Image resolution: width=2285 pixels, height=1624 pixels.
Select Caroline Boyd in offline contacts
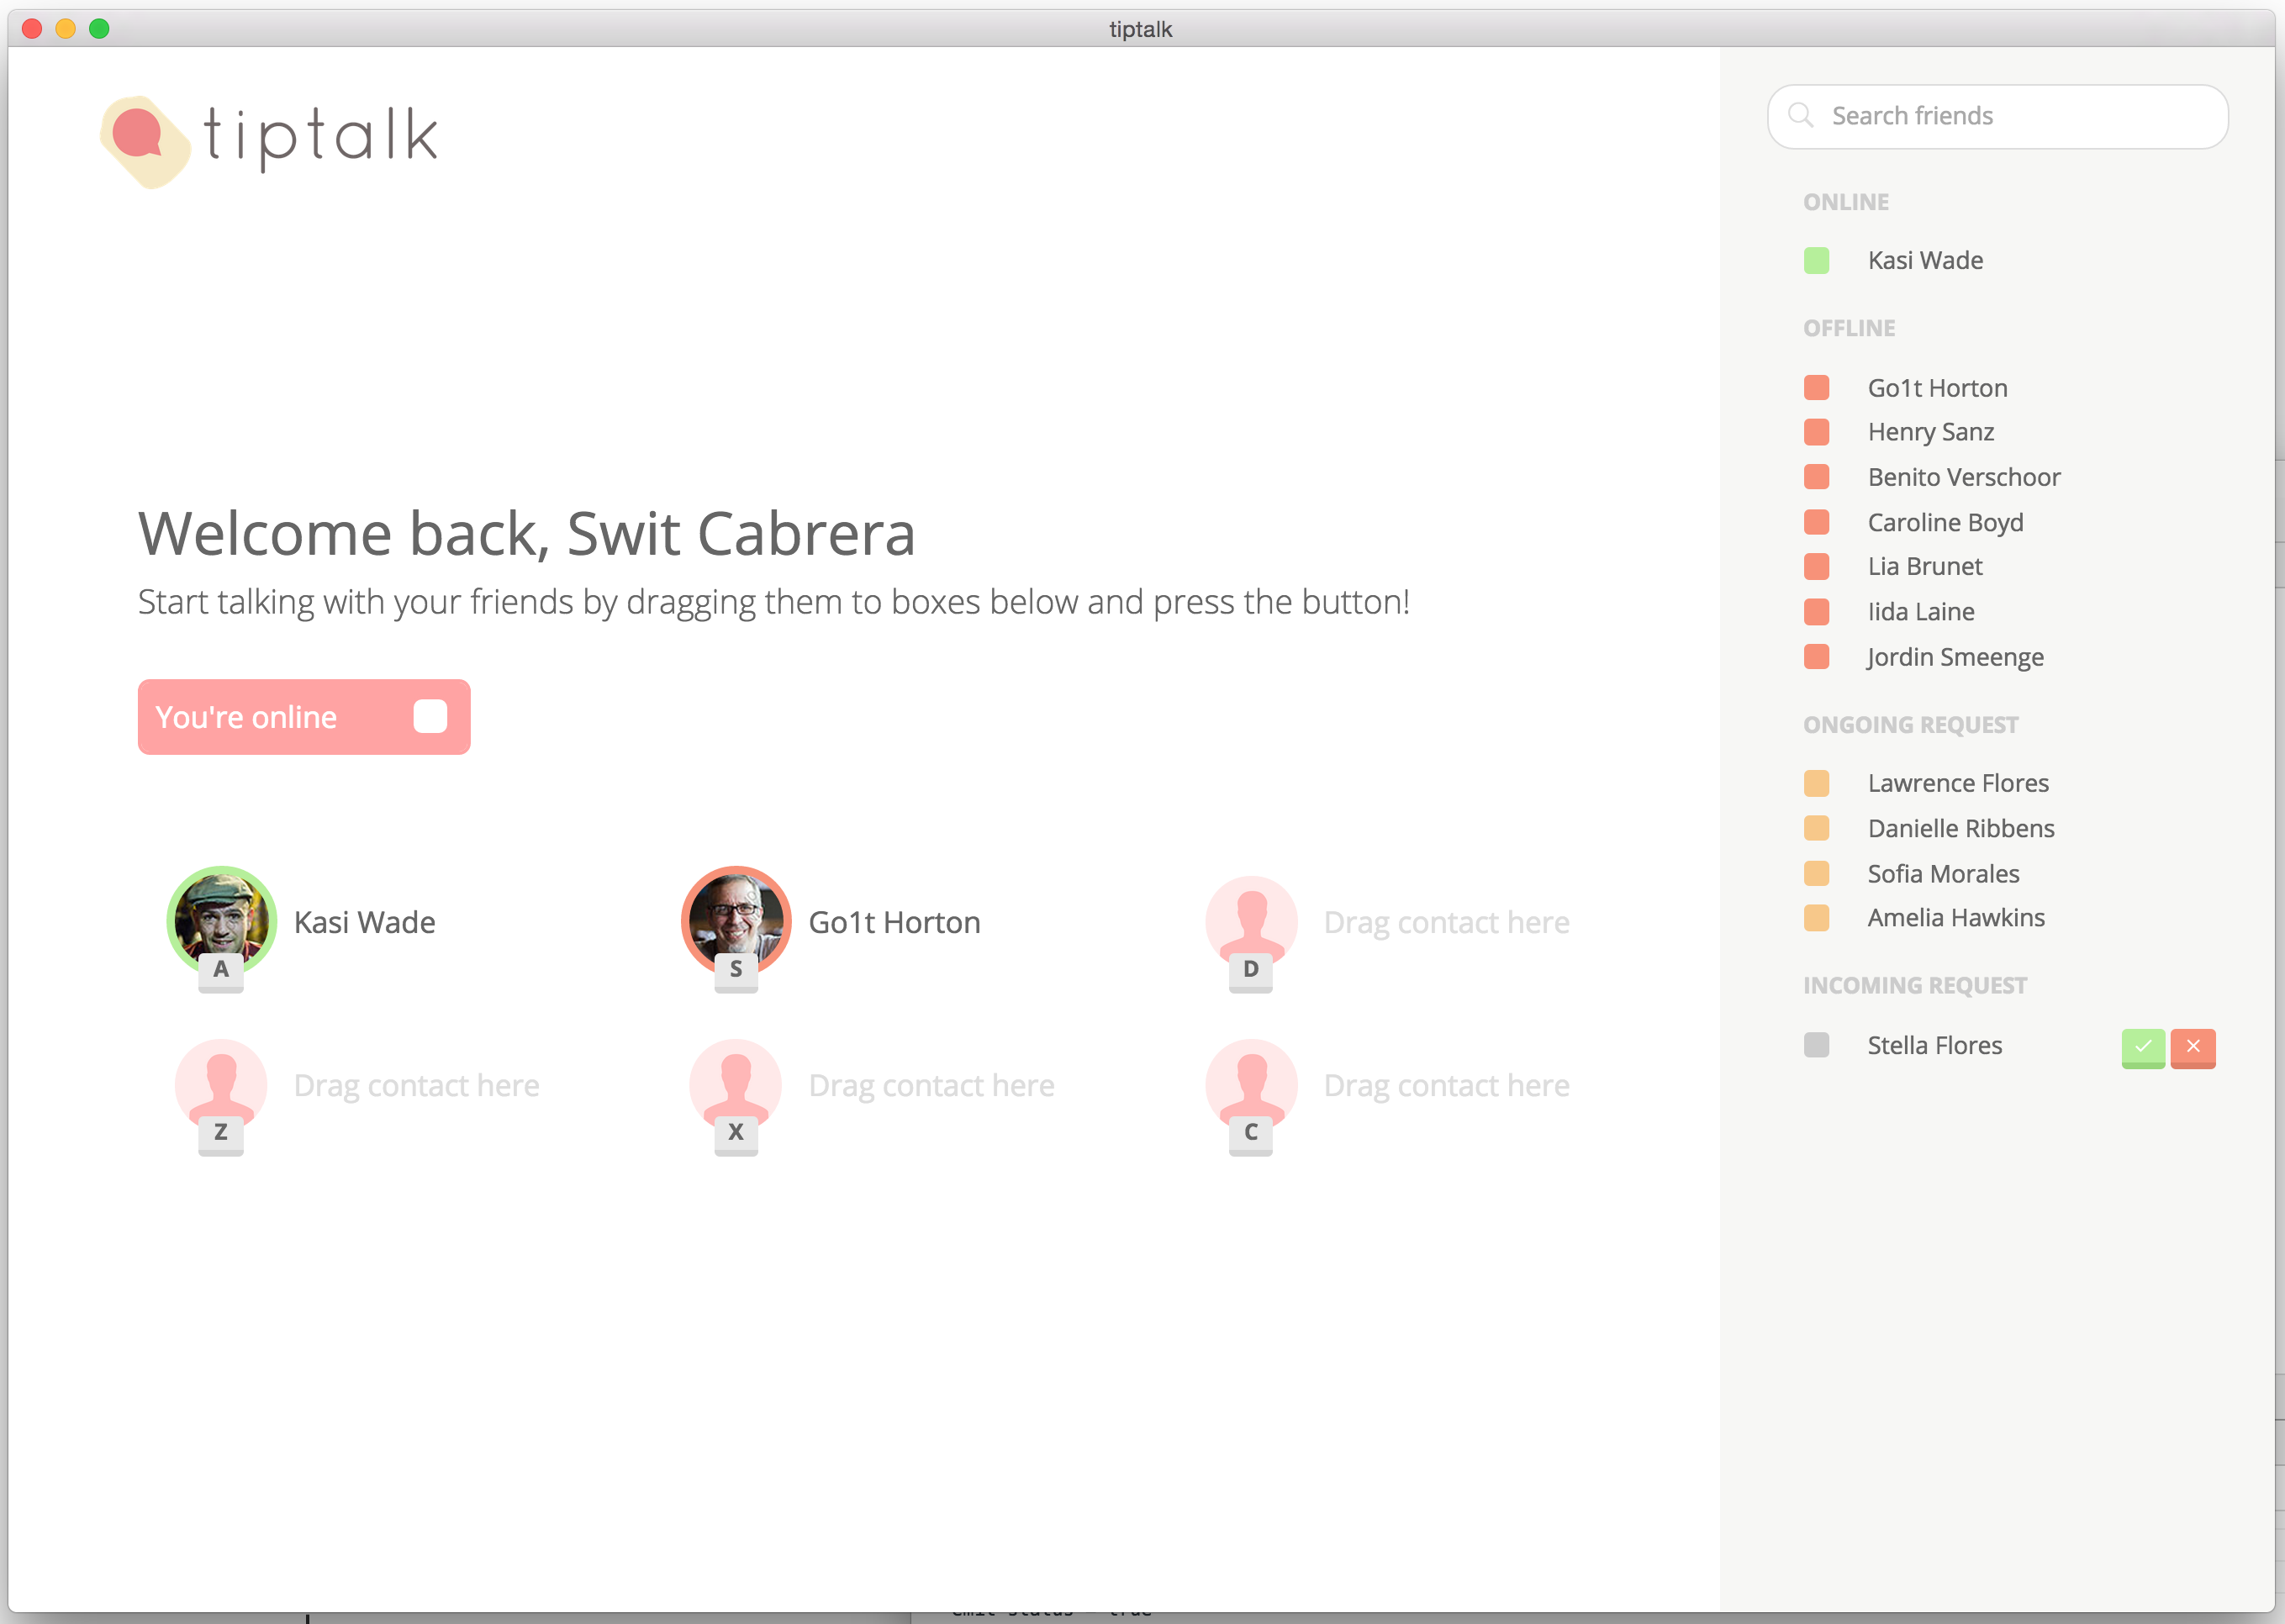tap(1944, 522)
